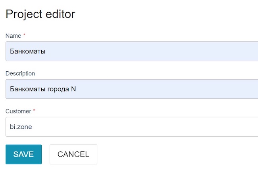Screen dimensions: 258x178
Task: Click the SAVE button
Action: pyautogui.click(x=23, y=154)
